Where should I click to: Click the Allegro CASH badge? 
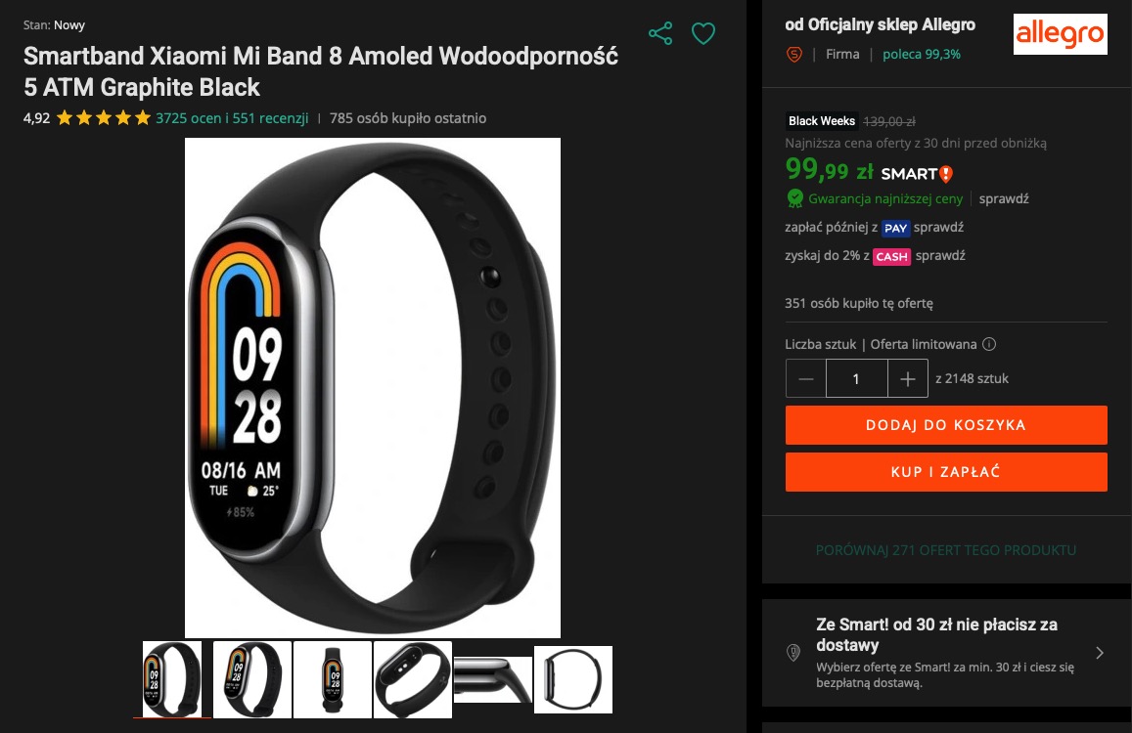point(891,257)
